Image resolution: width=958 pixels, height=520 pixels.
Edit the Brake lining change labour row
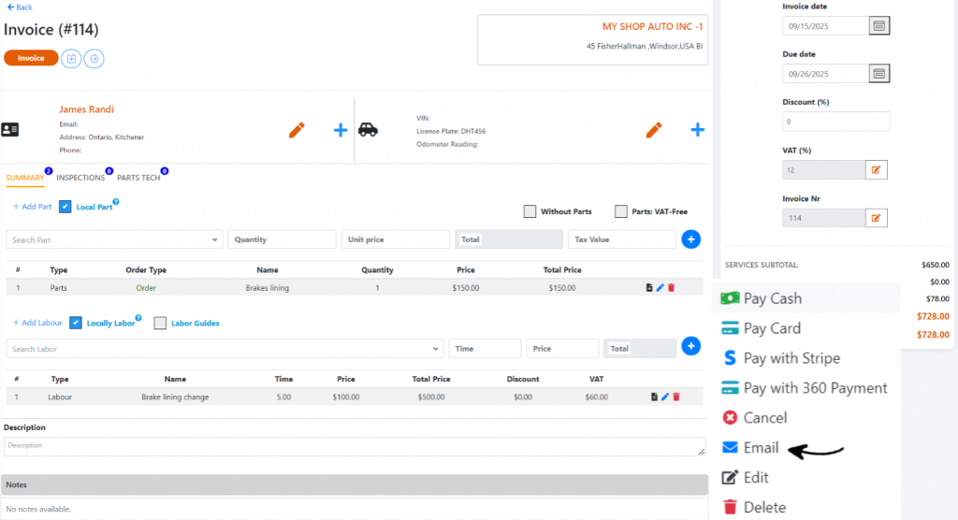[x=665, y=397]
